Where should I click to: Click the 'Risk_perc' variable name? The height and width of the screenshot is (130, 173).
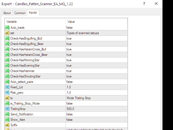point(17,93)
